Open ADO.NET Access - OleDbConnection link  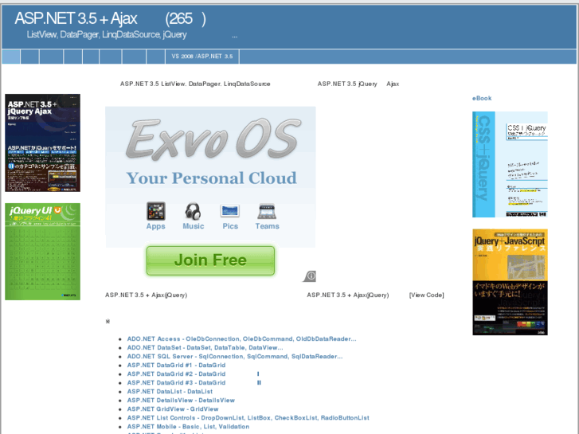pos(241,338)
